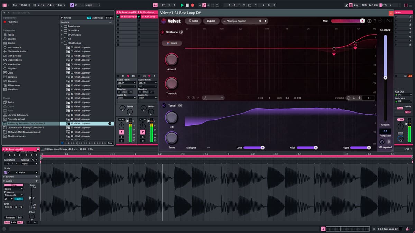This screenshot has height=233, width=415.
Task: Toggle HiQ mode for the clip
Action: pos(20,222)
